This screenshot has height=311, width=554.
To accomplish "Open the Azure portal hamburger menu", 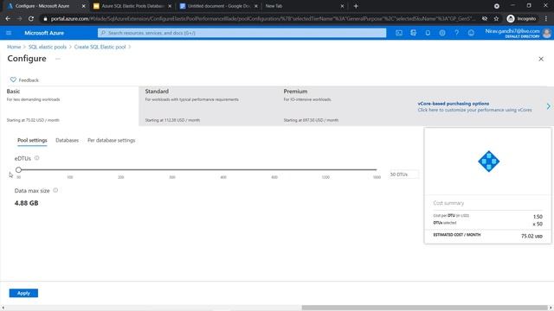I will pyautogui.click(x=9, y=33).
